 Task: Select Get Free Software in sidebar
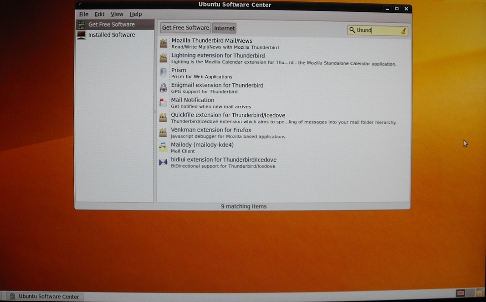111,25
